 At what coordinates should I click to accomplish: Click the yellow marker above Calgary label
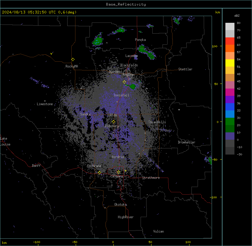(x=118, y=172)
